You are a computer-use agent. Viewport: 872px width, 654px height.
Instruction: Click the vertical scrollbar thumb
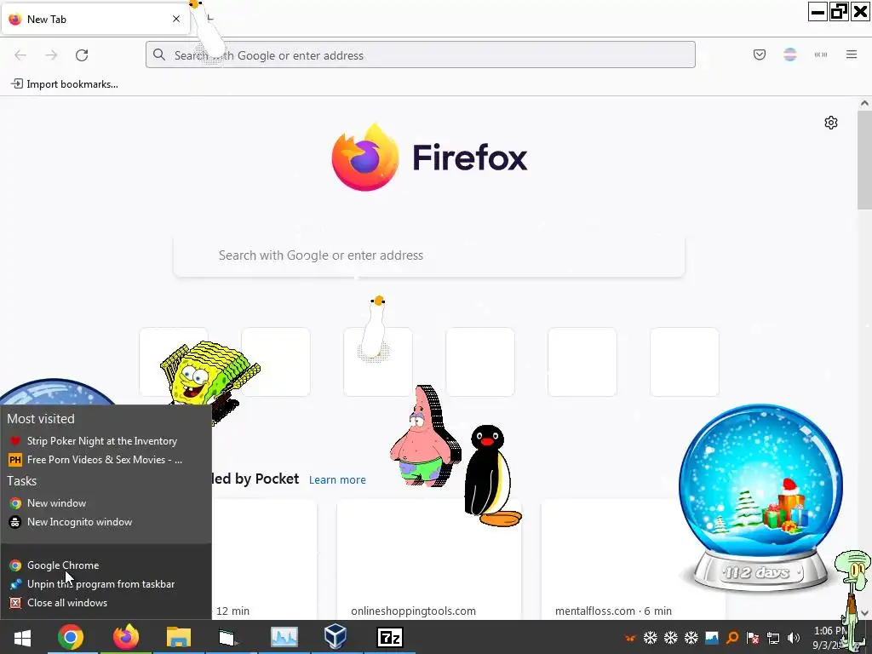pos(864,159)
